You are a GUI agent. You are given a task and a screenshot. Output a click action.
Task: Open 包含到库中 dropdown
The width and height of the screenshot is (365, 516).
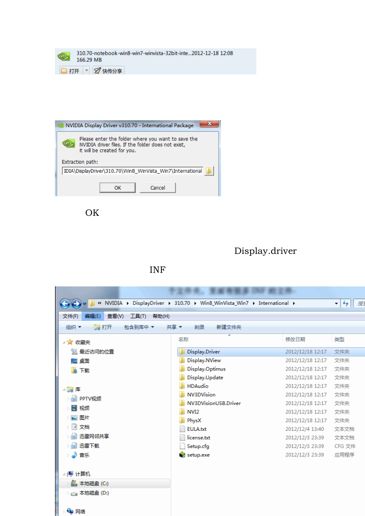pos(139,327)
